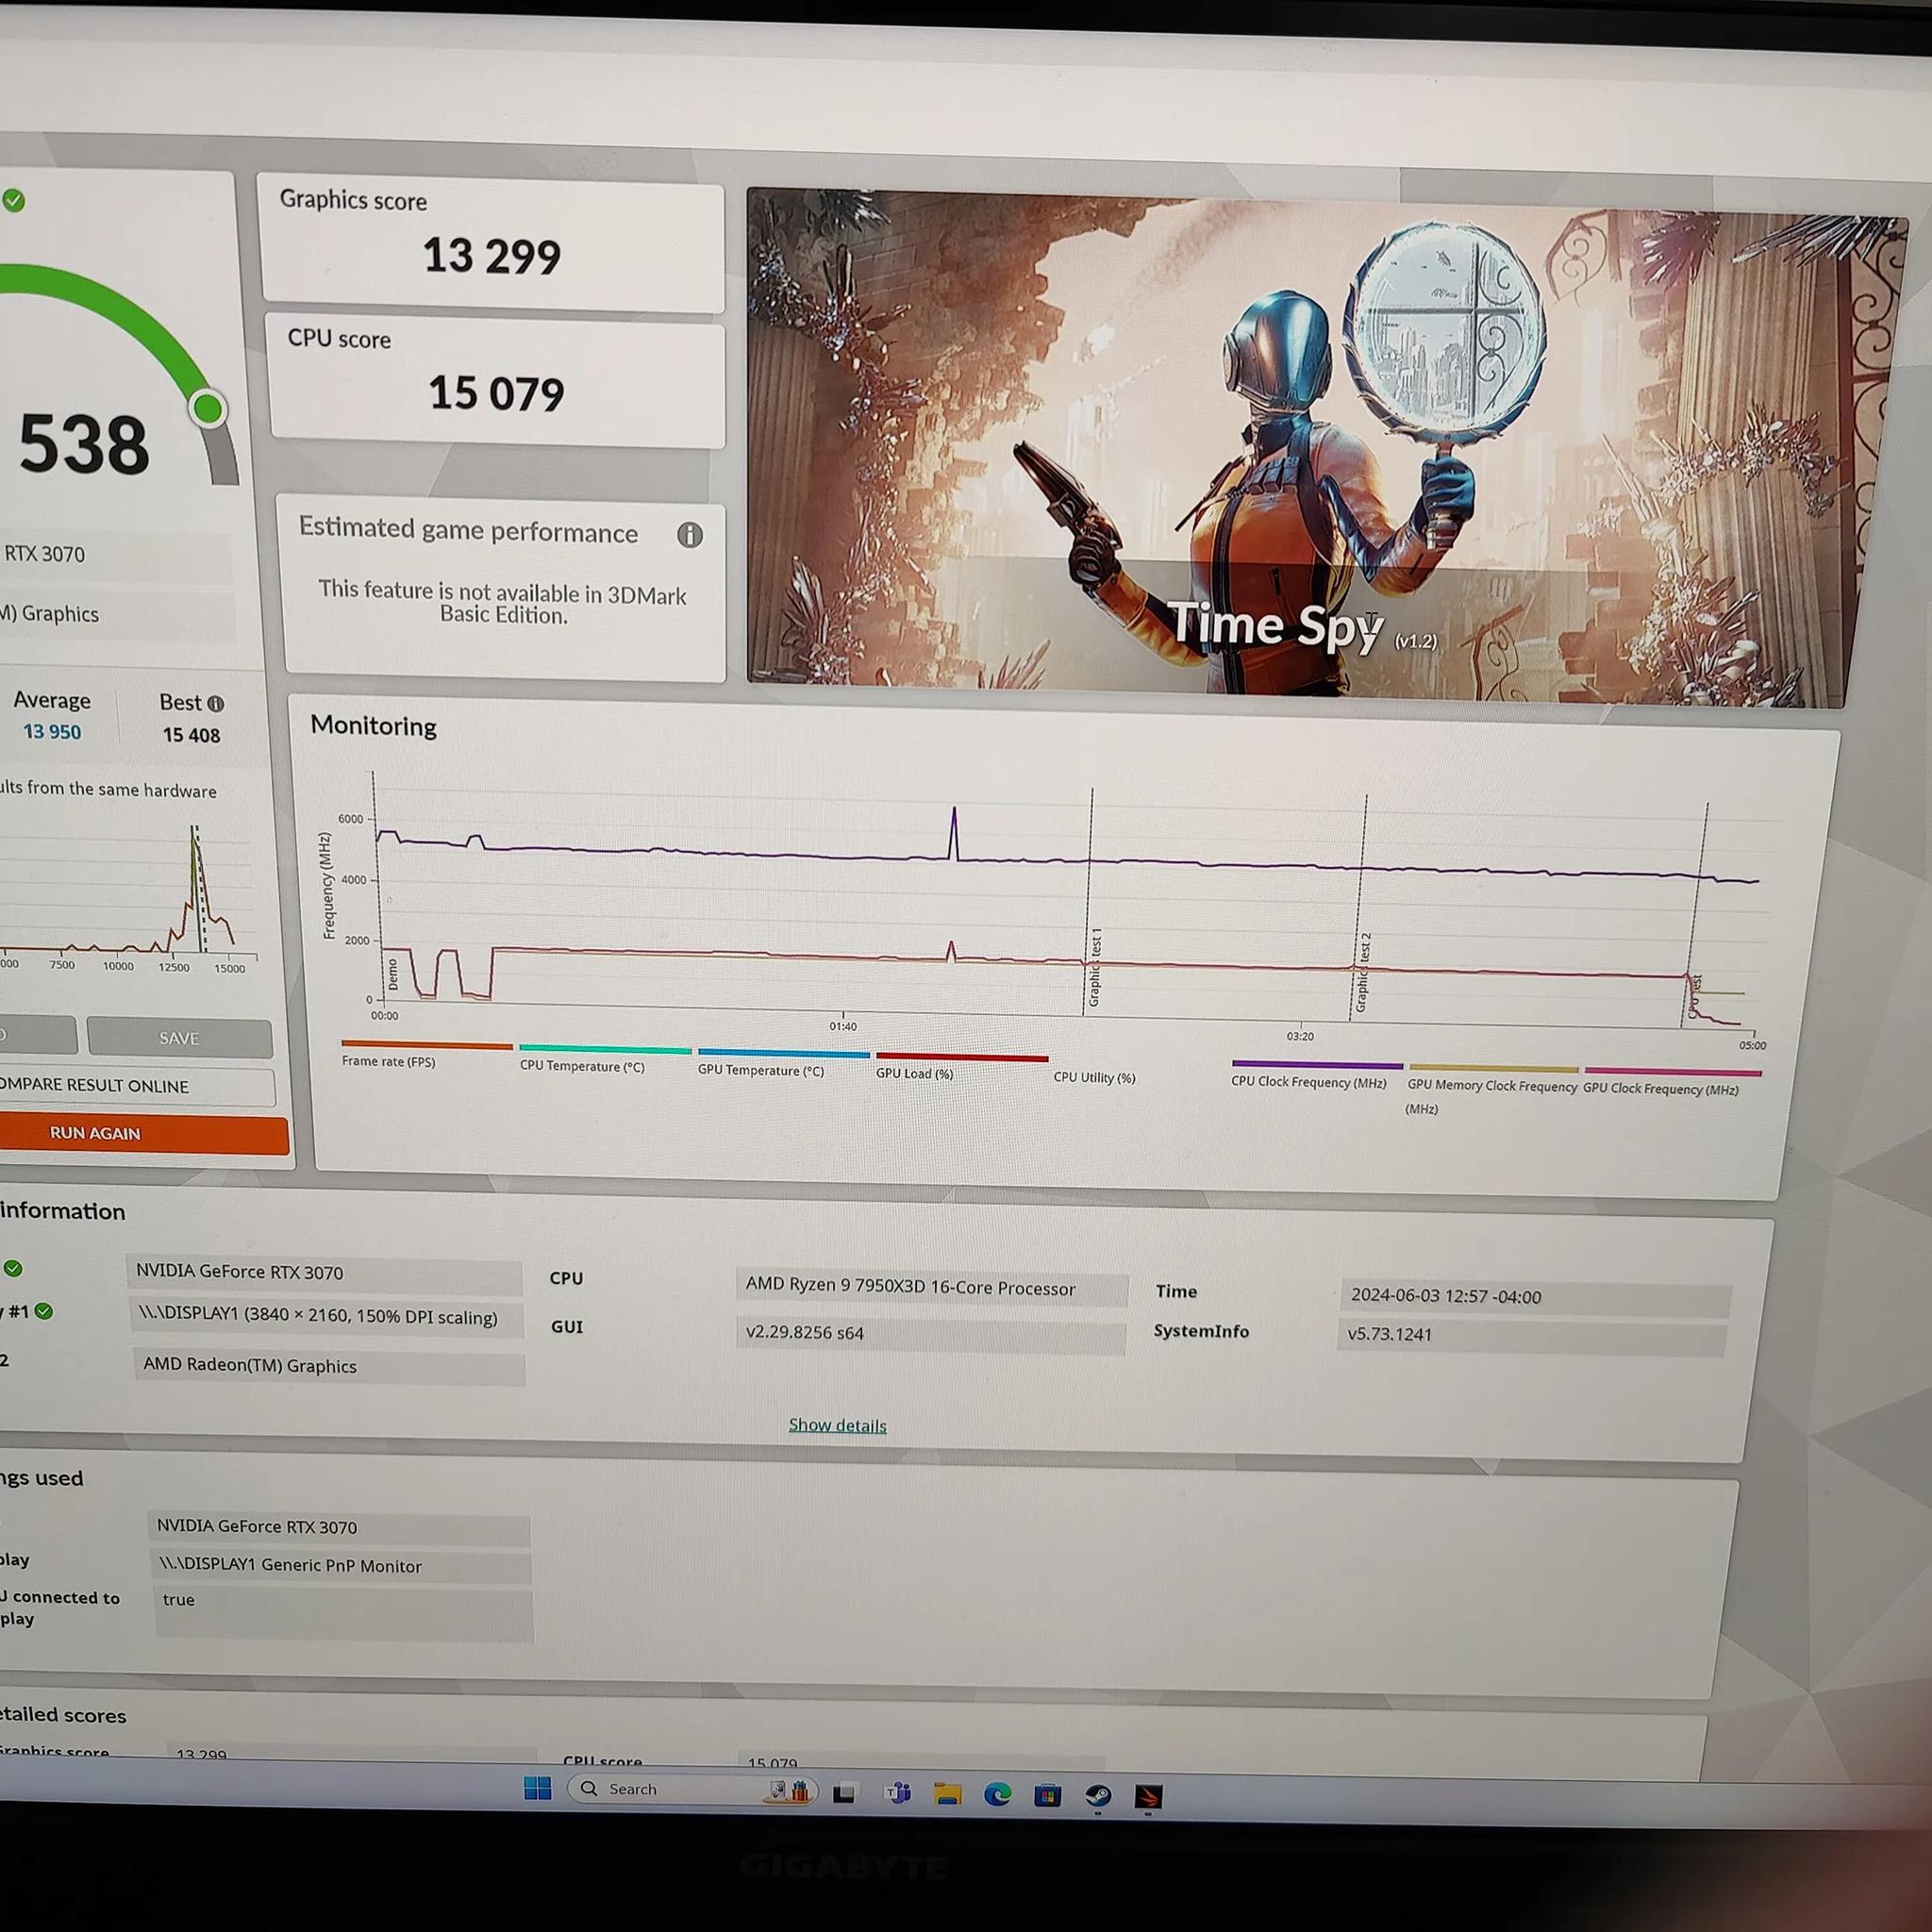
Task: Click the SAVE button
Action: (179, 1038)
